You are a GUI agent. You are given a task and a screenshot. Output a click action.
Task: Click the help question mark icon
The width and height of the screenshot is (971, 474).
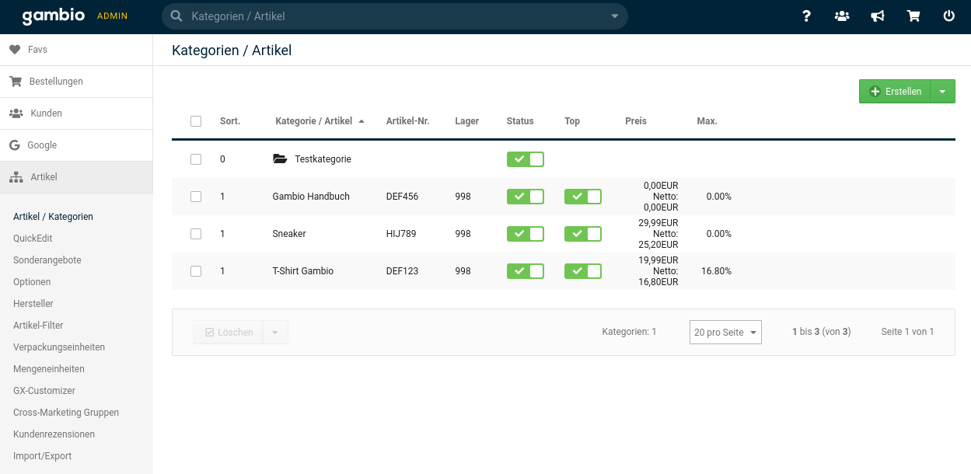pos(806,16)
